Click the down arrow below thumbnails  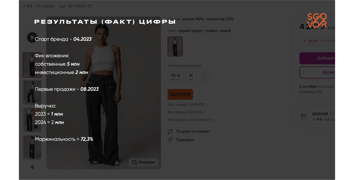[x=32, y=167]
